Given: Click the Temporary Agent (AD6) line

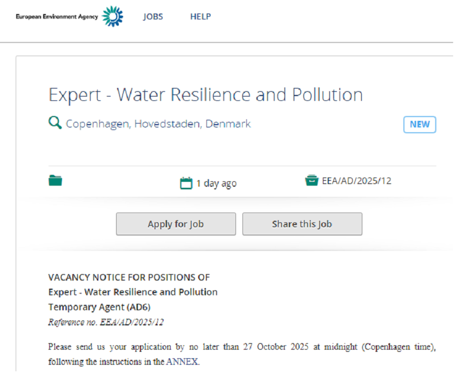Looking at the screenshot, I should 99,307.
